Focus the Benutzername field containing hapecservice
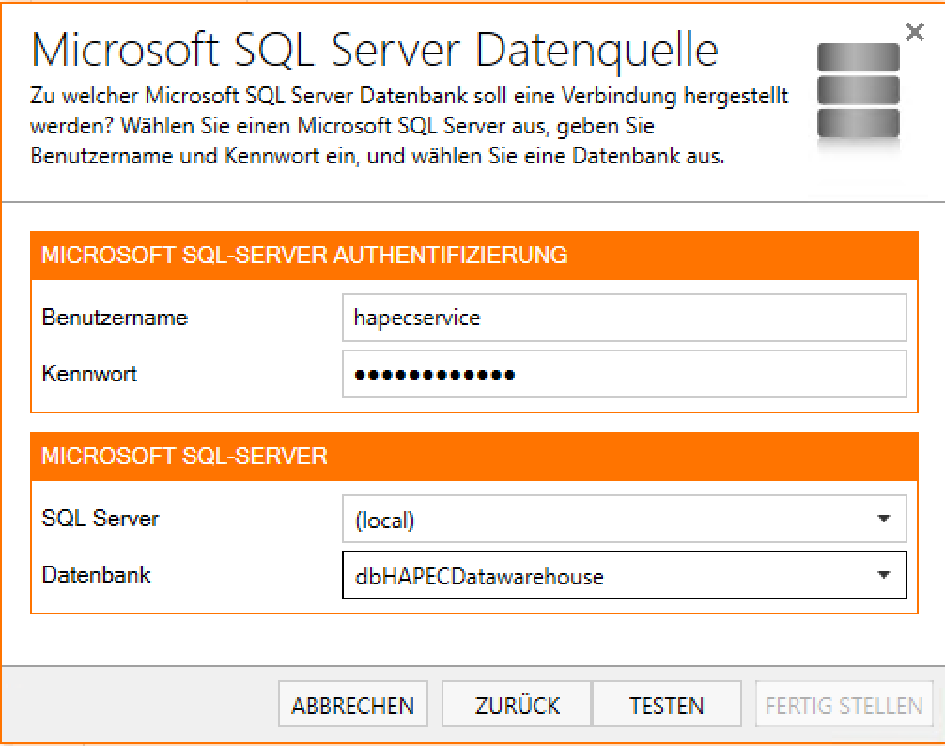The image size is (945, 746). (x=624, y=319)
